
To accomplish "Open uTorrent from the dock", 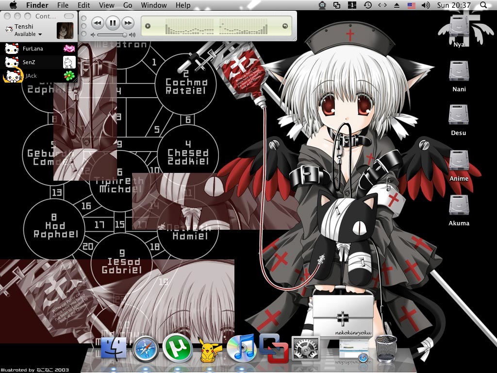I will 177,348.
